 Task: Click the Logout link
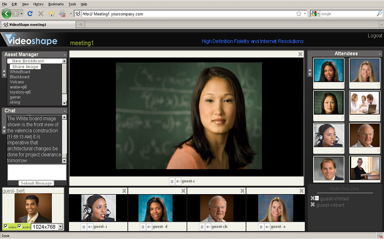tap(375, 36)
